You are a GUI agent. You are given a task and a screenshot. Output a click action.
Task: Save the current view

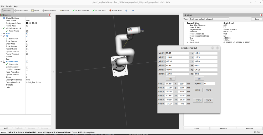[x=196, y=128]
